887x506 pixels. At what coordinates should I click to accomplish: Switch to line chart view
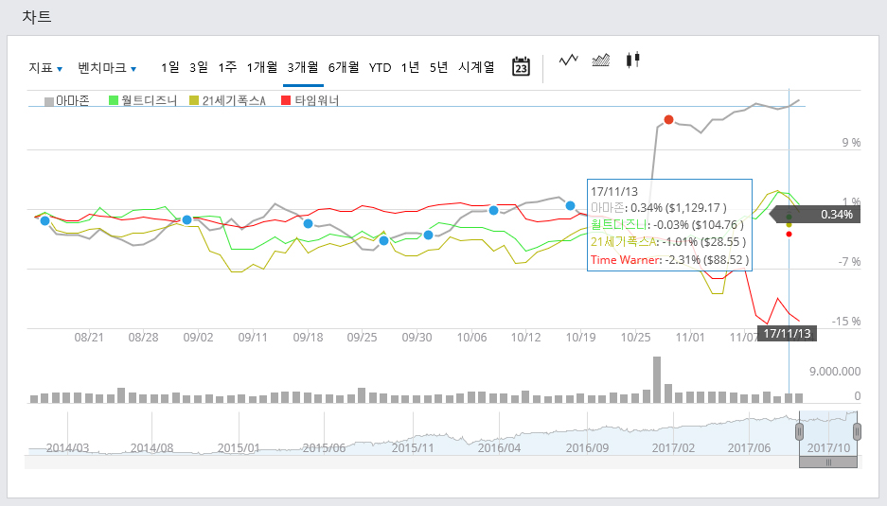(x=569, y=60)
